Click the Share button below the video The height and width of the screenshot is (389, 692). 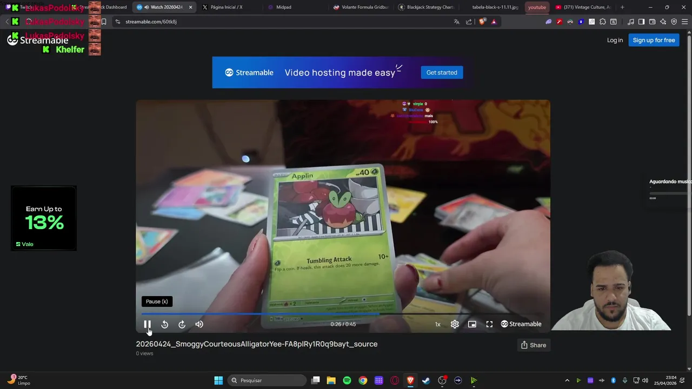click(x=534, y=345)
